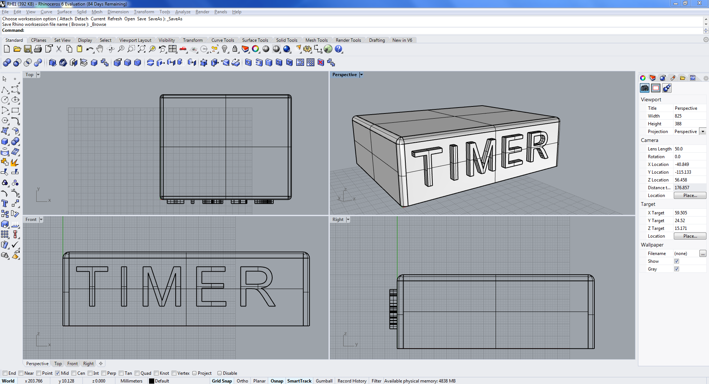
Task: Uncheck the Mid osnap checkbox
Action: (x=58, y=373)
